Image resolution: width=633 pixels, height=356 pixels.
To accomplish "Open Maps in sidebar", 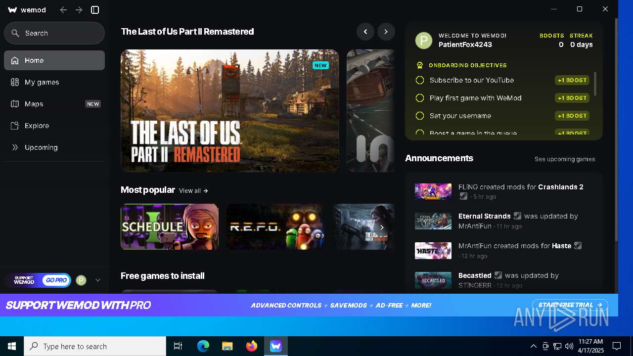I will pyautogui.click(x=54, y=104).
